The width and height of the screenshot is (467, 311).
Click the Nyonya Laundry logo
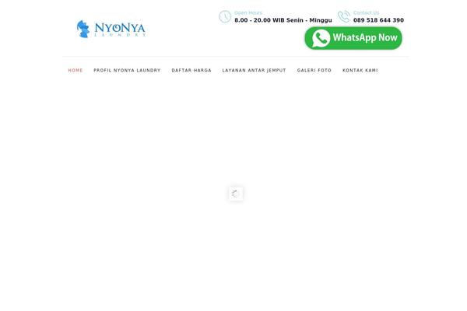point(111,29)
